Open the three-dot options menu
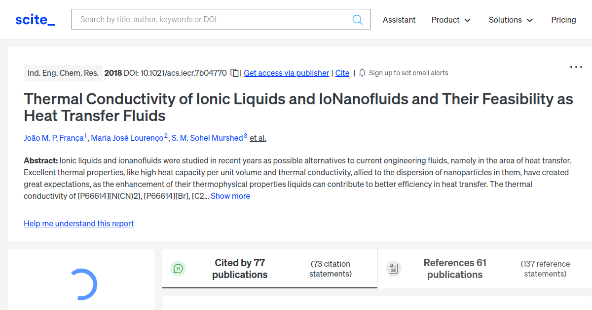This screenshot has width=592, height=310. pos(576,66)
